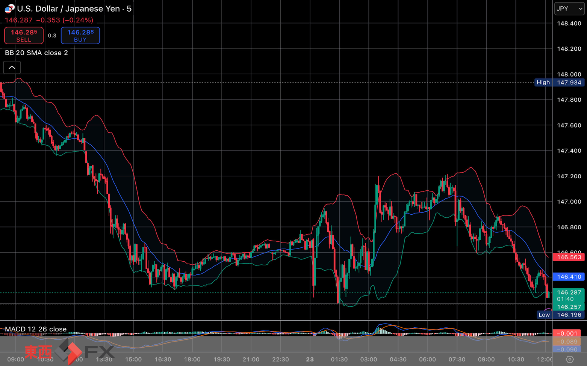587x366 pixels.
Task: Open chart settings hexagon icon
Action: pyautogui.click(x=570, y=359)
